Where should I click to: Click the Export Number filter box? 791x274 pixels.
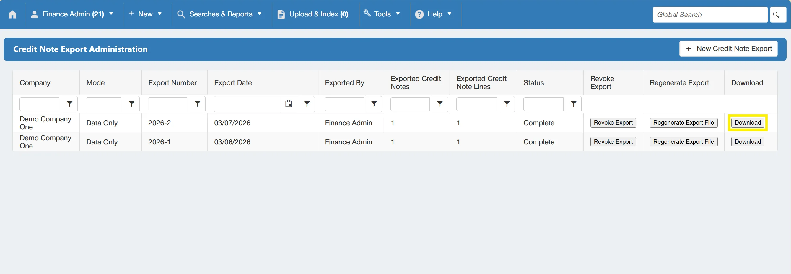pyautogui.click(x=167, y=104)
